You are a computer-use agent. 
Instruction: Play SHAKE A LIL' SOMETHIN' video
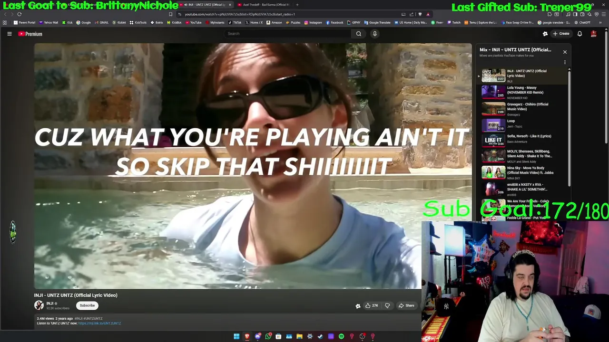click(x=522, y=189)
